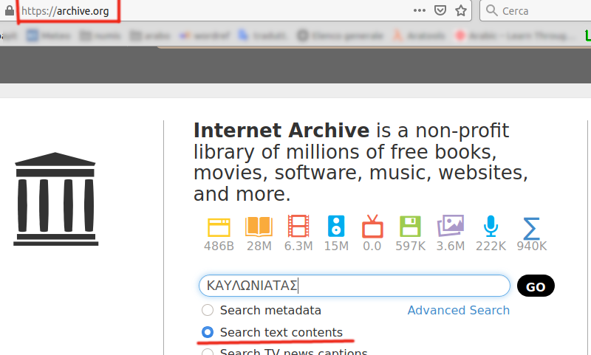Open the Images icon labeled 3.6M
Viewport: 591px width, 355px height.
click(x=450, y=226)
